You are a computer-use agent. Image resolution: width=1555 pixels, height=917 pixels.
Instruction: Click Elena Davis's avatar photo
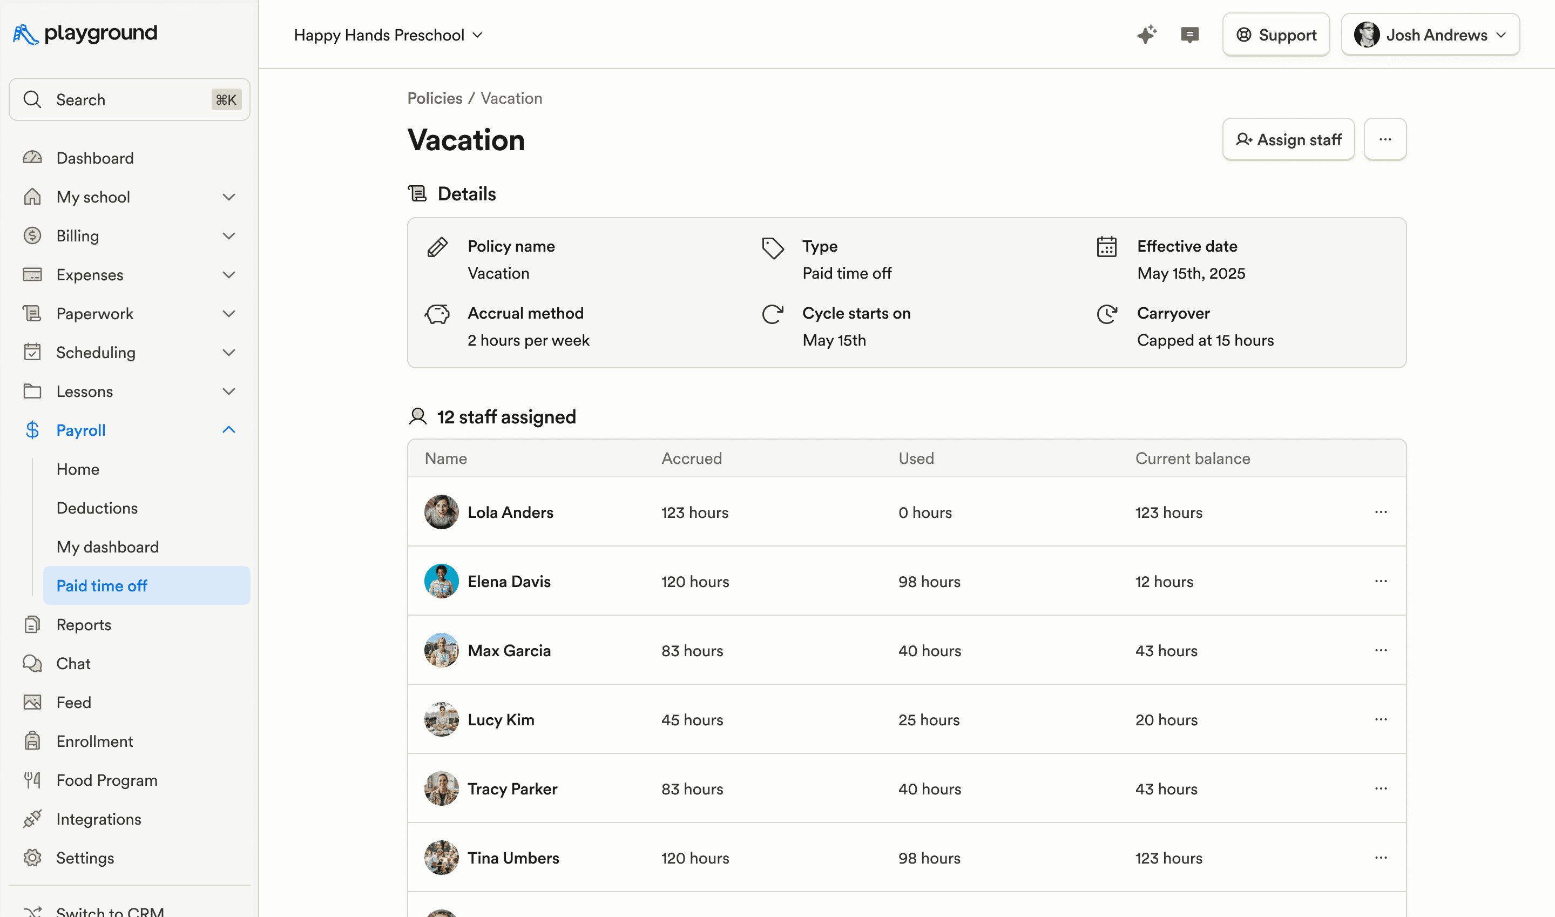[x=441, y=581]
